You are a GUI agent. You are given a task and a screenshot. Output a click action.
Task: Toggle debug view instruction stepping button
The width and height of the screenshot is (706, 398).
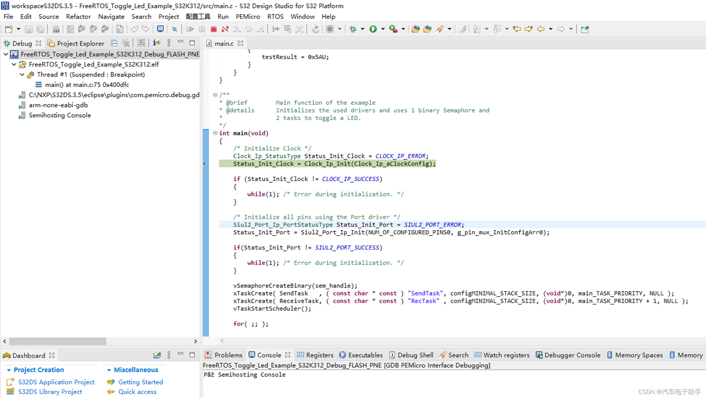click(157, 43)
